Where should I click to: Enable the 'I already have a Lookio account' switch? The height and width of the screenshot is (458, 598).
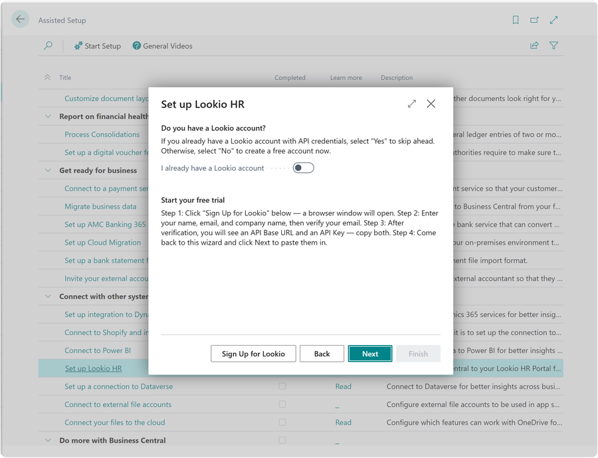pyautogui.click(x=304, y=168)
